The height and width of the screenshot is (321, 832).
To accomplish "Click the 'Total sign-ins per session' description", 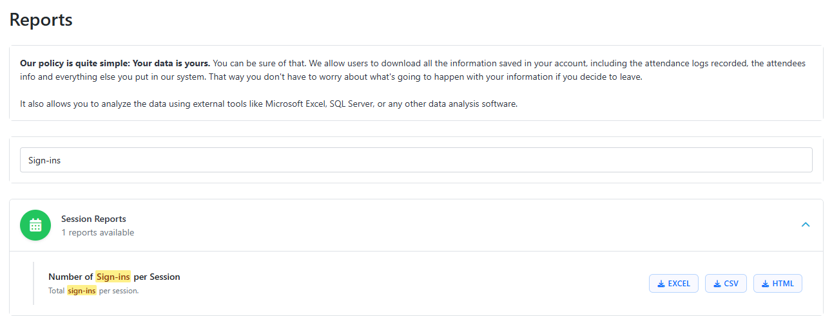I will 93,291.
